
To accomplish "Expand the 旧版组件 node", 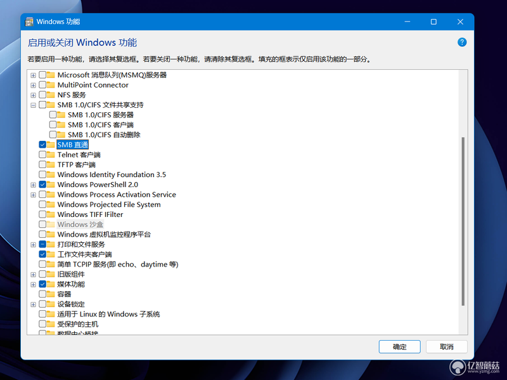I will tap(33, 275).
